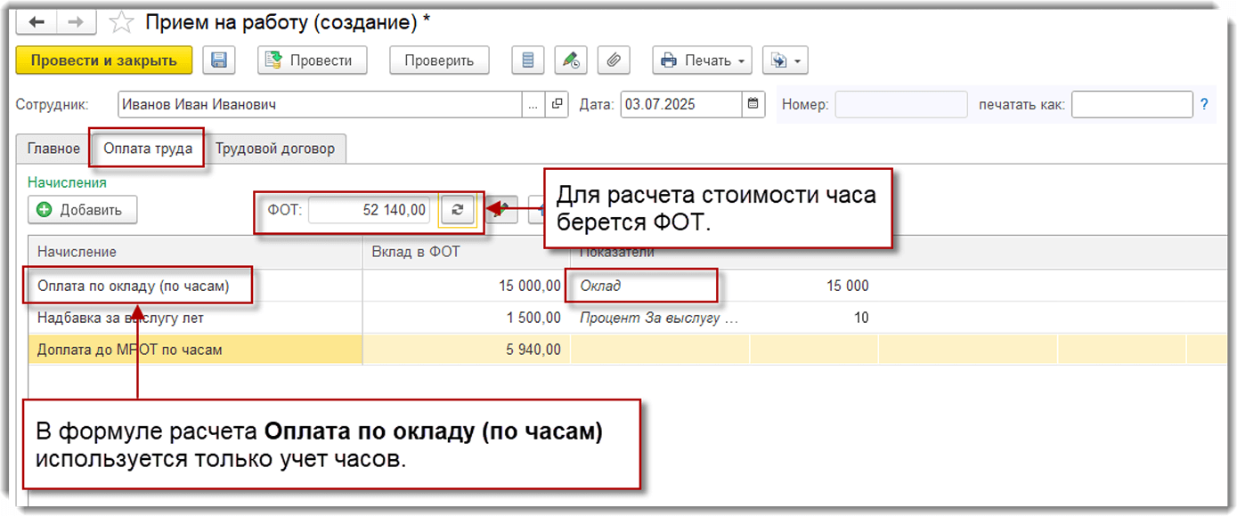Open employee selection with the ellipsis button
This screenshot has height=516, width=1237.
click(532, 104)
